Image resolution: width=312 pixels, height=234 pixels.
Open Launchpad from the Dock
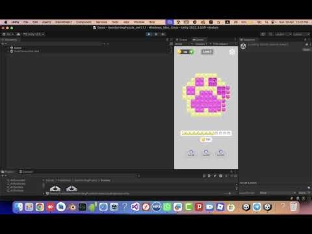pos(29,207)
